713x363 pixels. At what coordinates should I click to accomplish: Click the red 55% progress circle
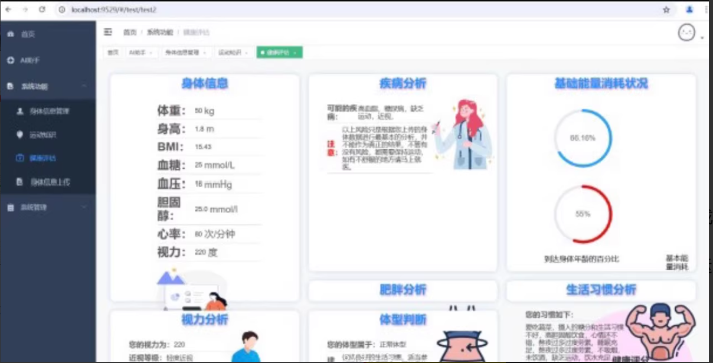pyautogui.click(x=583, y=214)
